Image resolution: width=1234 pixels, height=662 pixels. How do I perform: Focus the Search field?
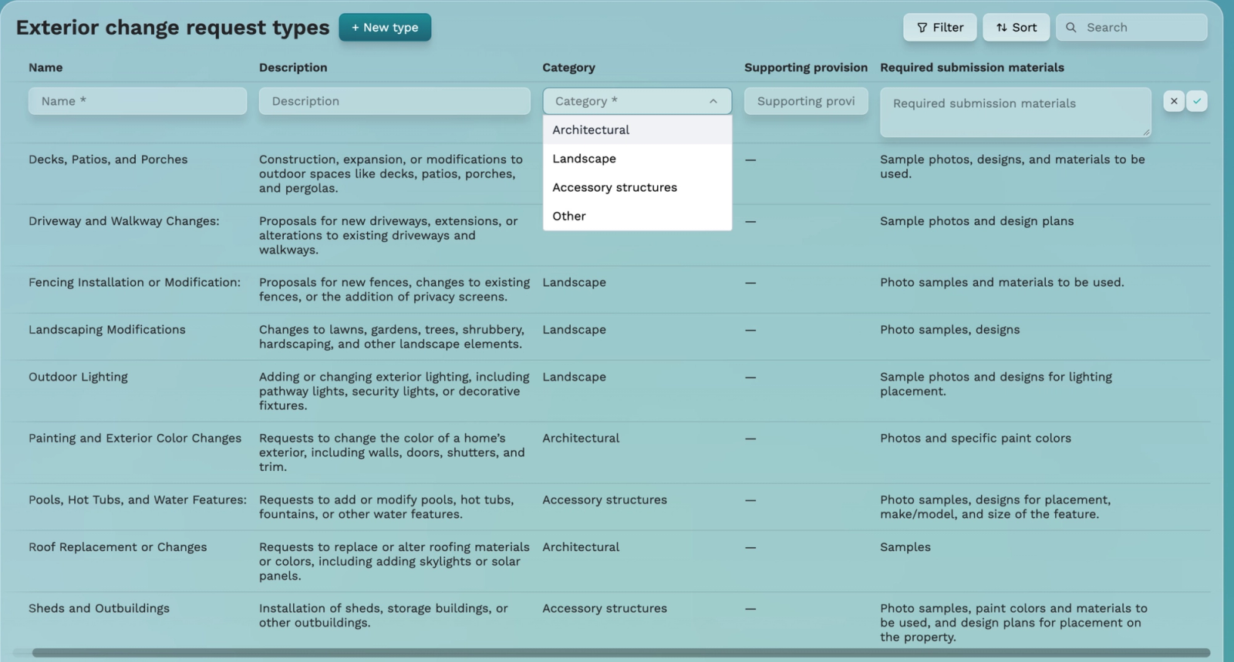[1131, 27]
